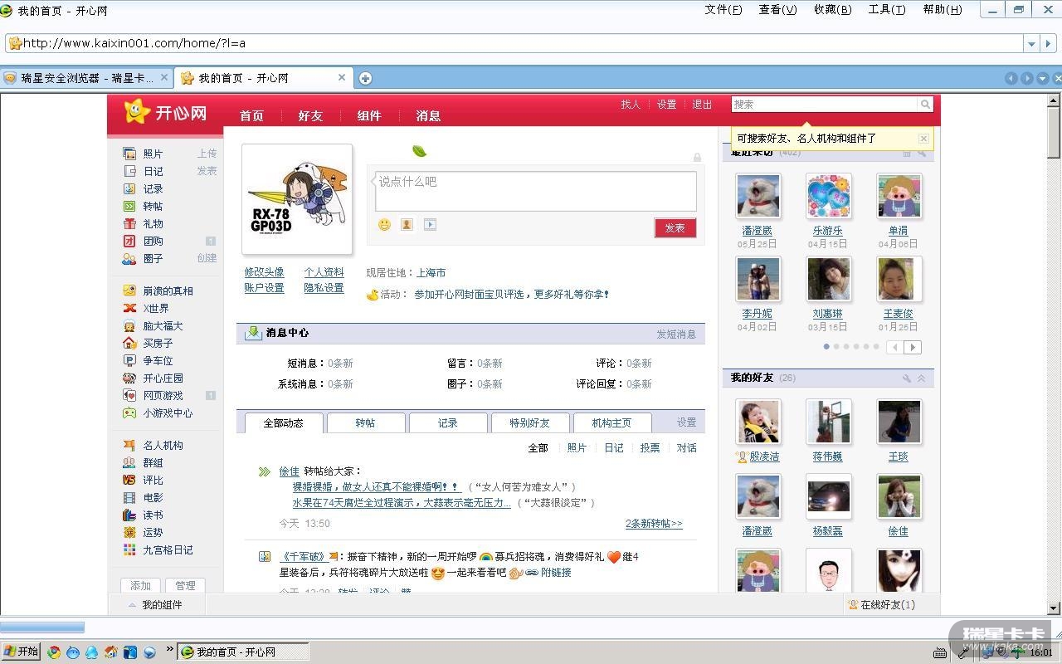Collapse the 我的好友 panel with double chevron
The height and width of the screenshot is (664, 1062).
(921, 378)
